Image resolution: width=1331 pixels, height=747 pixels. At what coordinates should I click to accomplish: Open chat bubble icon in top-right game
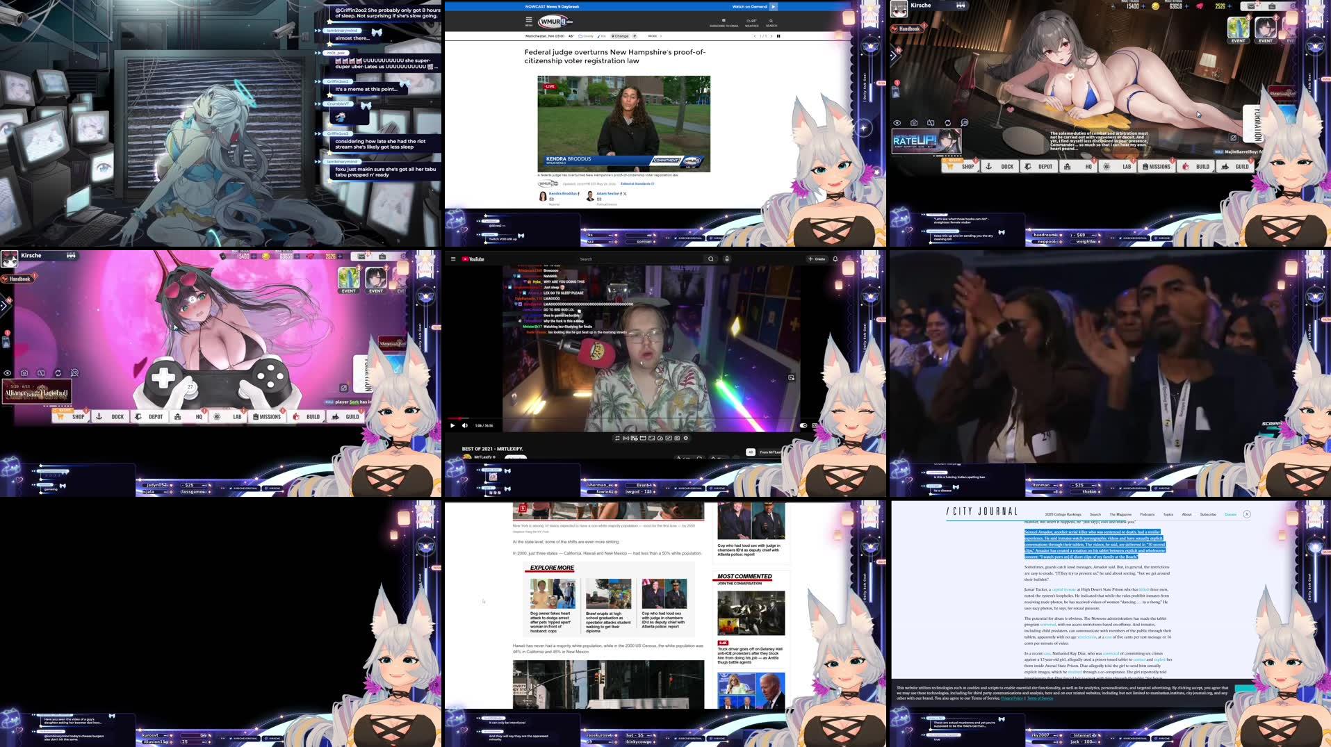(x=964, y=123)
